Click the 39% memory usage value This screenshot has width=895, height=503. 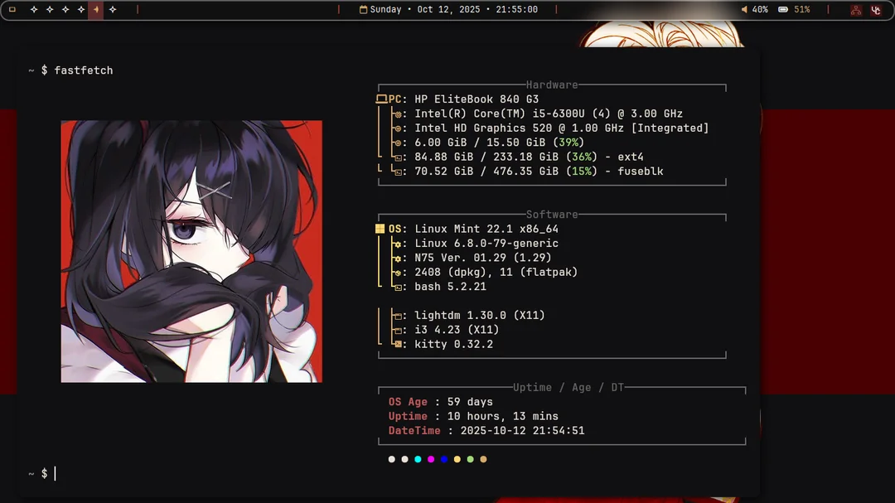(x=568, y=143)
